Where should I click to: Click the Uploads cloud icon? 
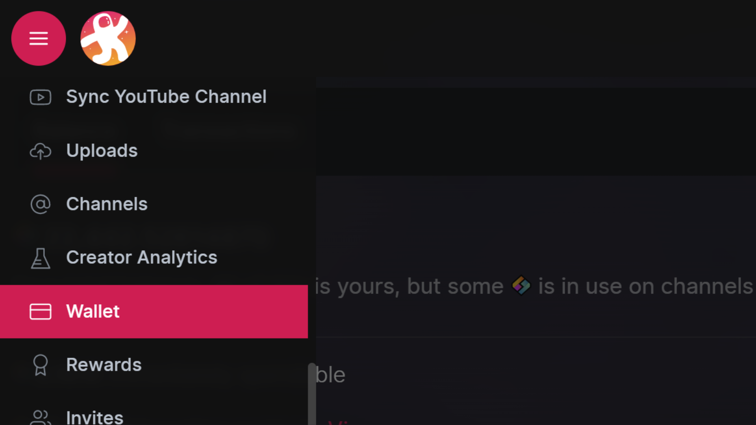pyautogui.click(x=41, y=151)
